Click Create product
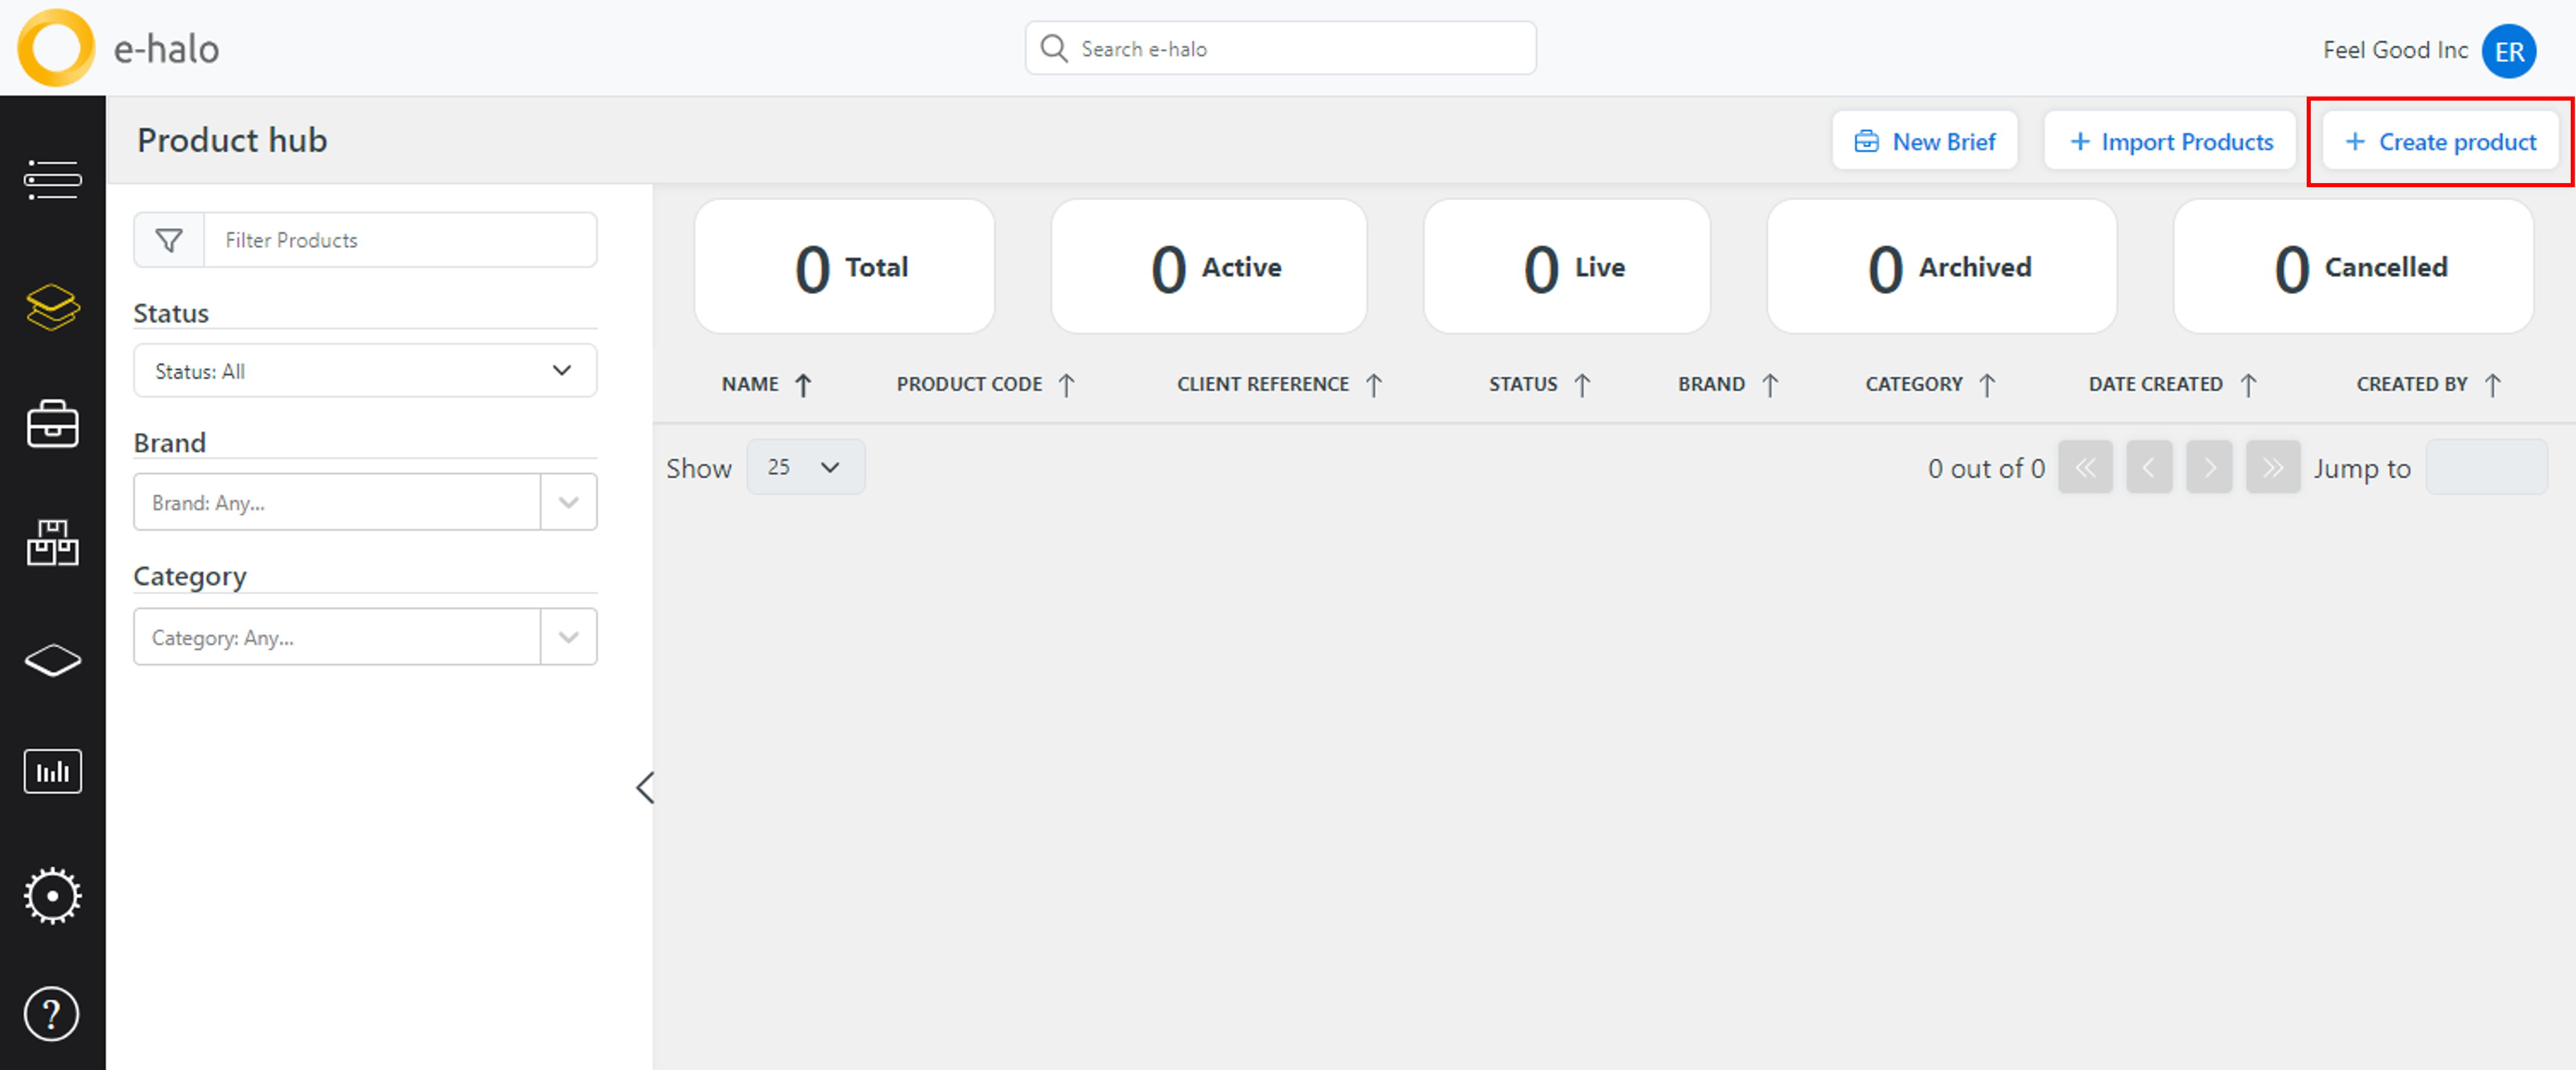The image size is (2576, 1070). point(2440,141)
